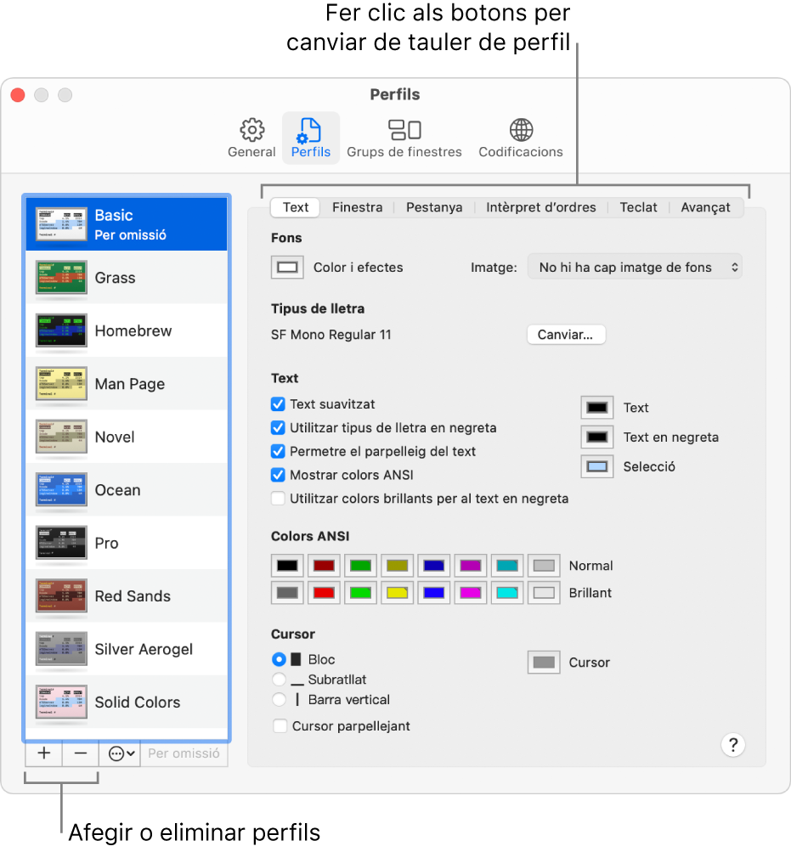Screen dimensions: 791x852
Task: Click the Brillant cyan ANSI swatch
Action: (507, 593)
